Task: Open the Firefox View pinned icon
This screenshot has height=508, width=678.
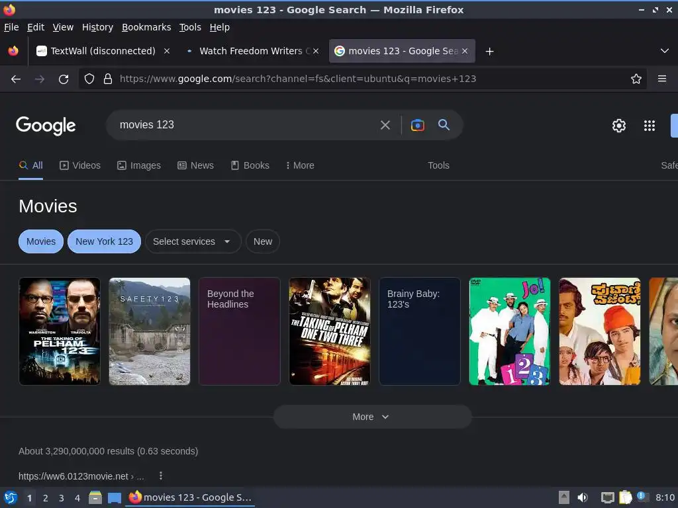Action: pyautogui.click(x=13, y=51)
